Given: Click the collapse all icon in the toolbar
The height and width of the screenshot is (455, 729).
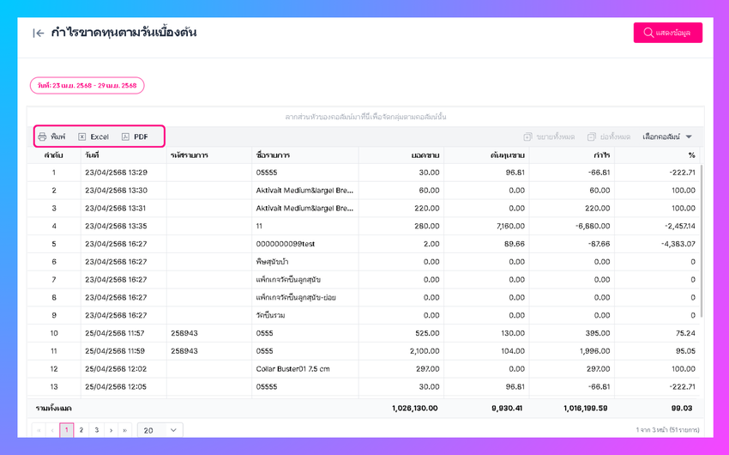Looking at the screenshot, I should click(592, 136).
